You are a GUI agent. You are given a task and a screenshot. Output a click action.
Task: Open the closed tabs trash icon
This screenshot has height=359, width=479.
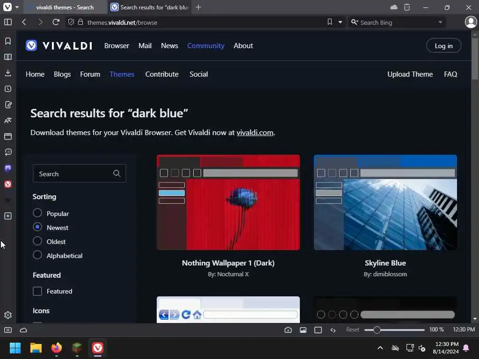[407, 7]
